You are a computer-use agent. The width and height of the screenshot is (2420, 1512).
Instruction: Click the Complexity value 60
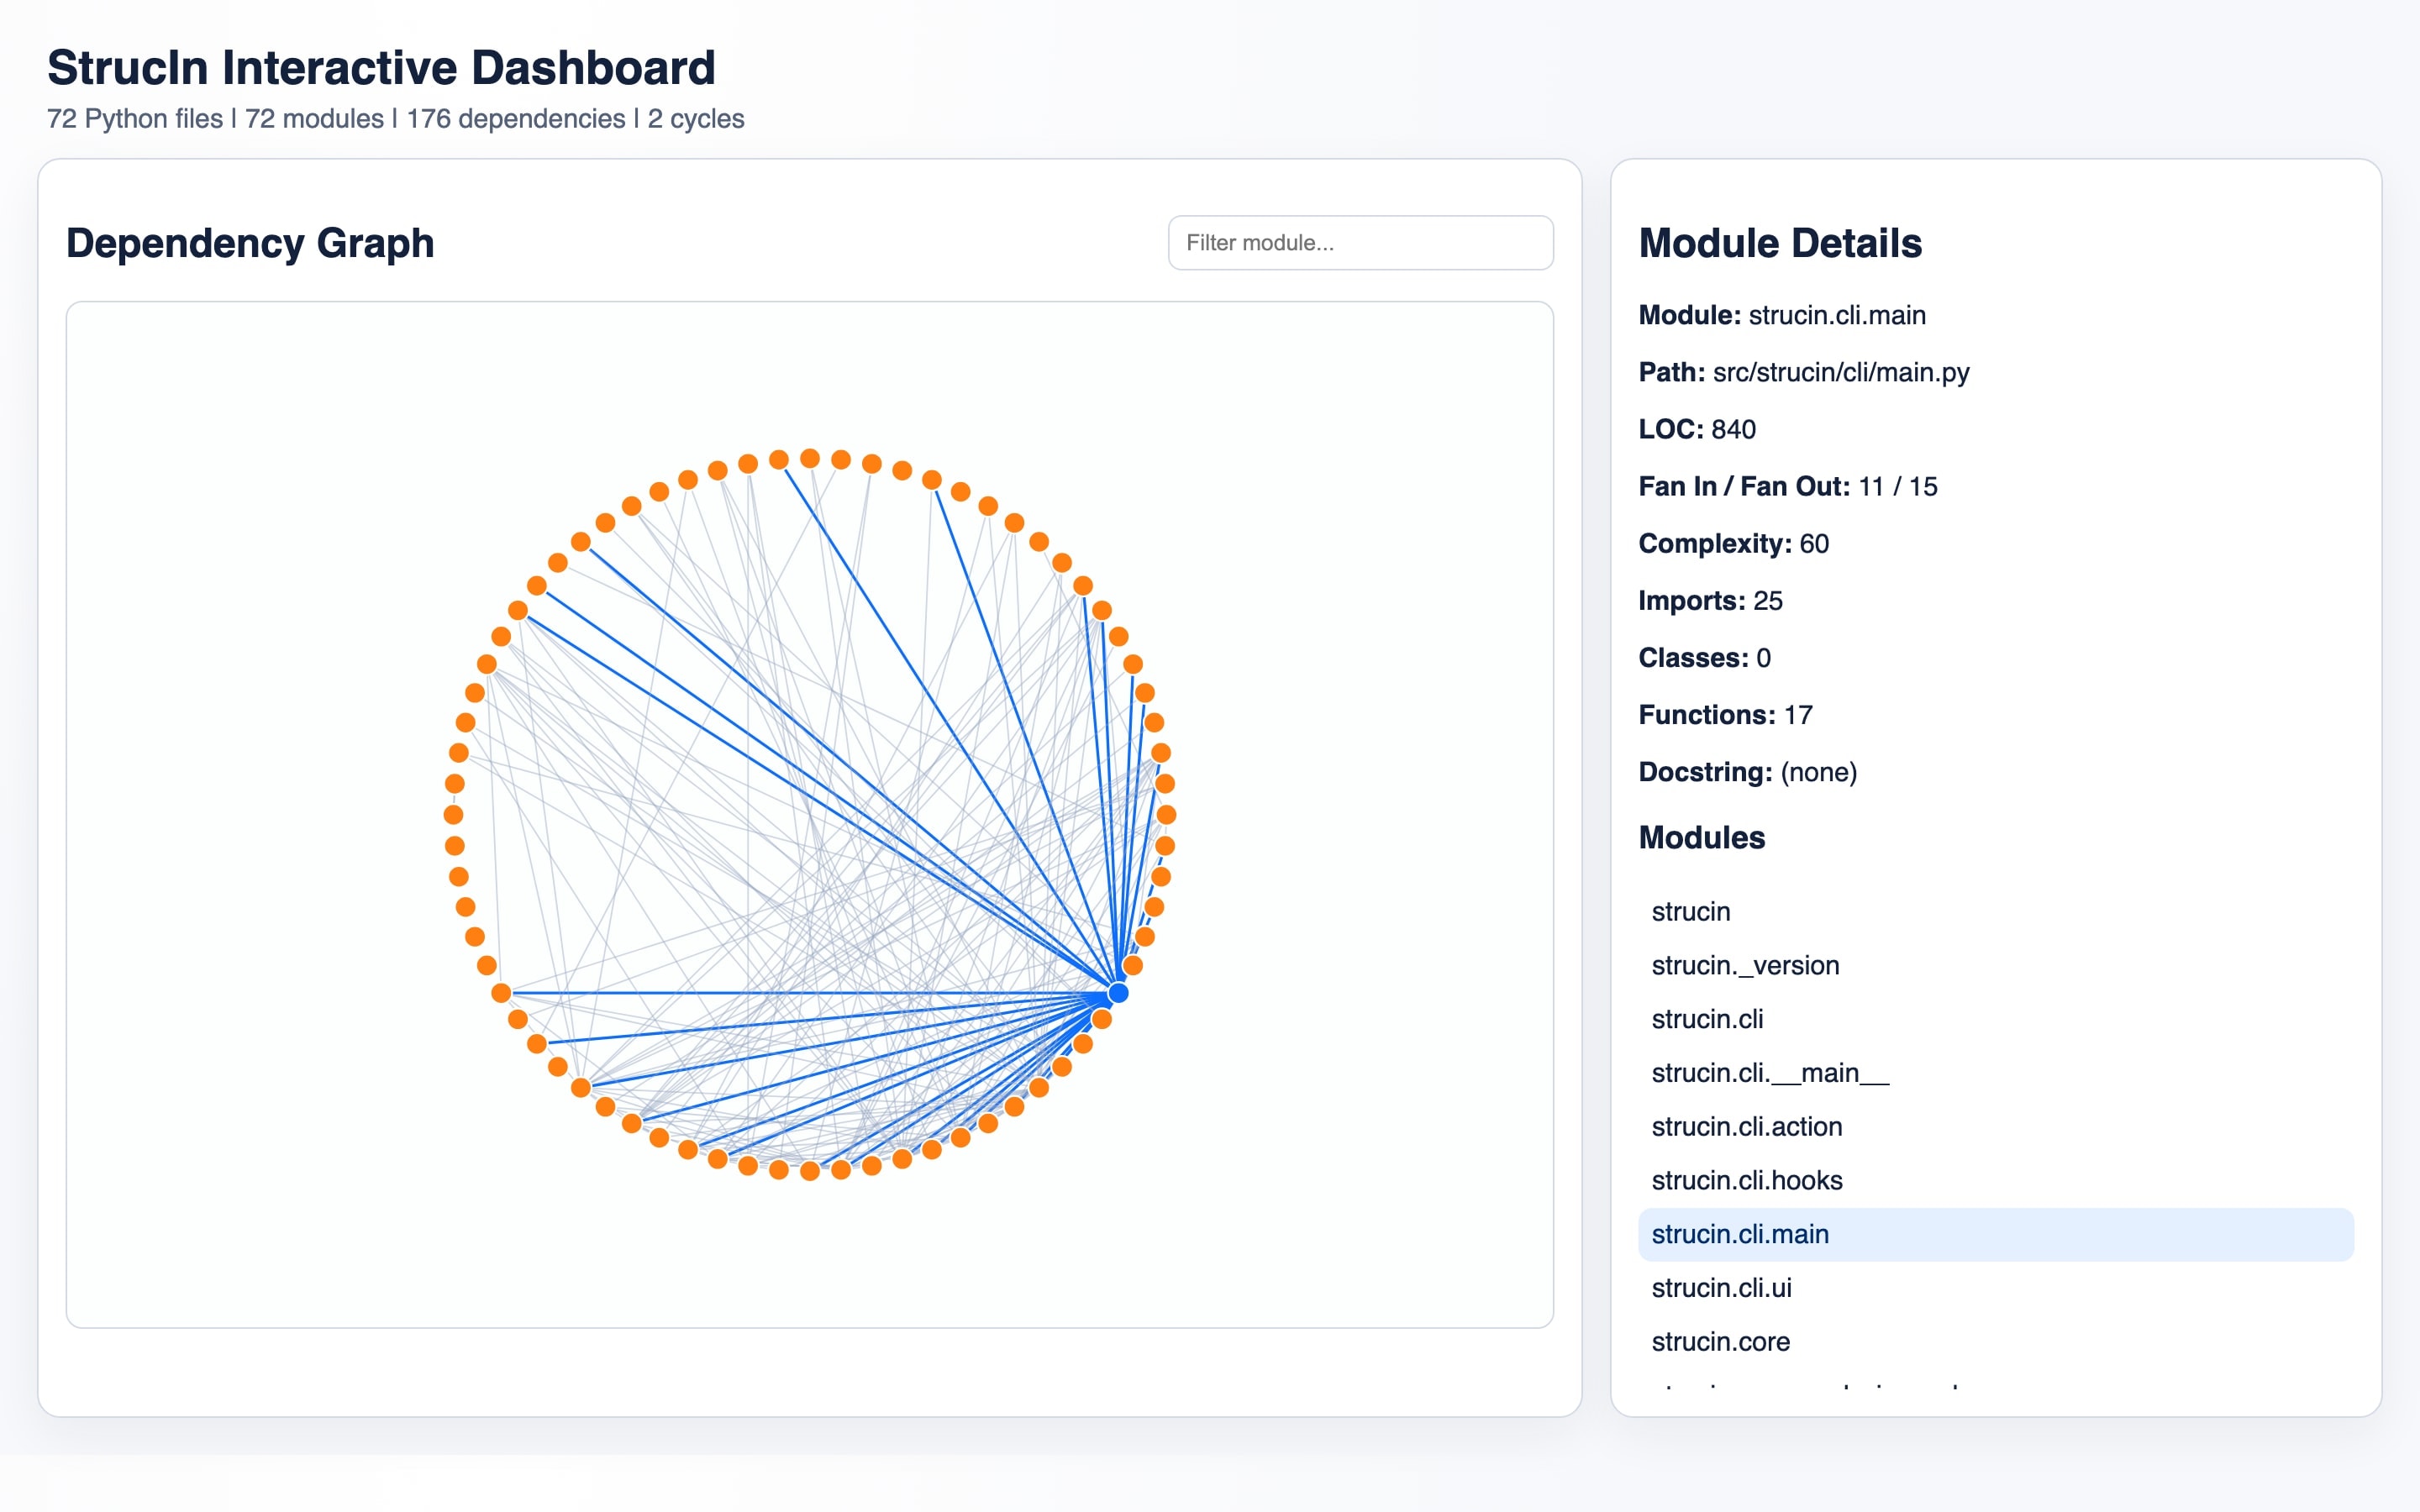click(1814, 543)
